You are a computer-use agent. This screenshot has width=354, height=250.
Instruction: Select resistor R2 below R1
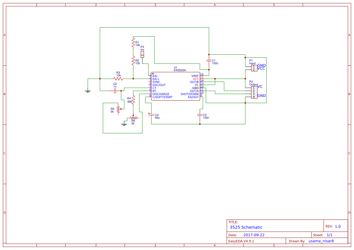(x=133, y=61)
